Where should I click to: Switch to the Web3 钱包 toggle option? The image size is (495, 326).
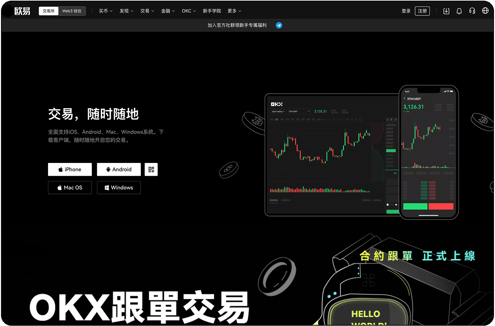[72, 11]
